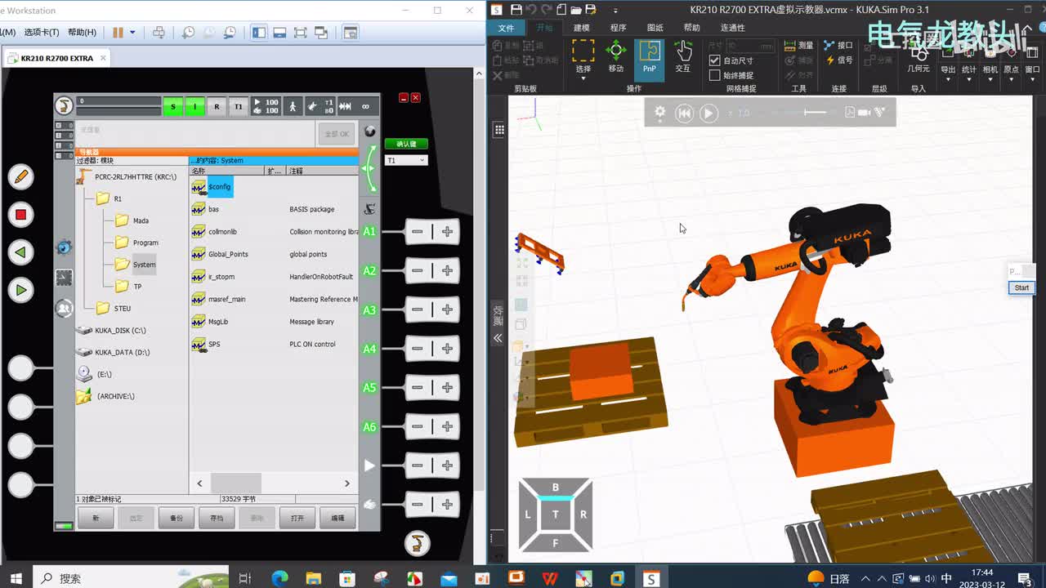Click the file list horizontal scrollbar thumb
The width and height of the screenshot is (1046, 588).
[x=236, y=483]
